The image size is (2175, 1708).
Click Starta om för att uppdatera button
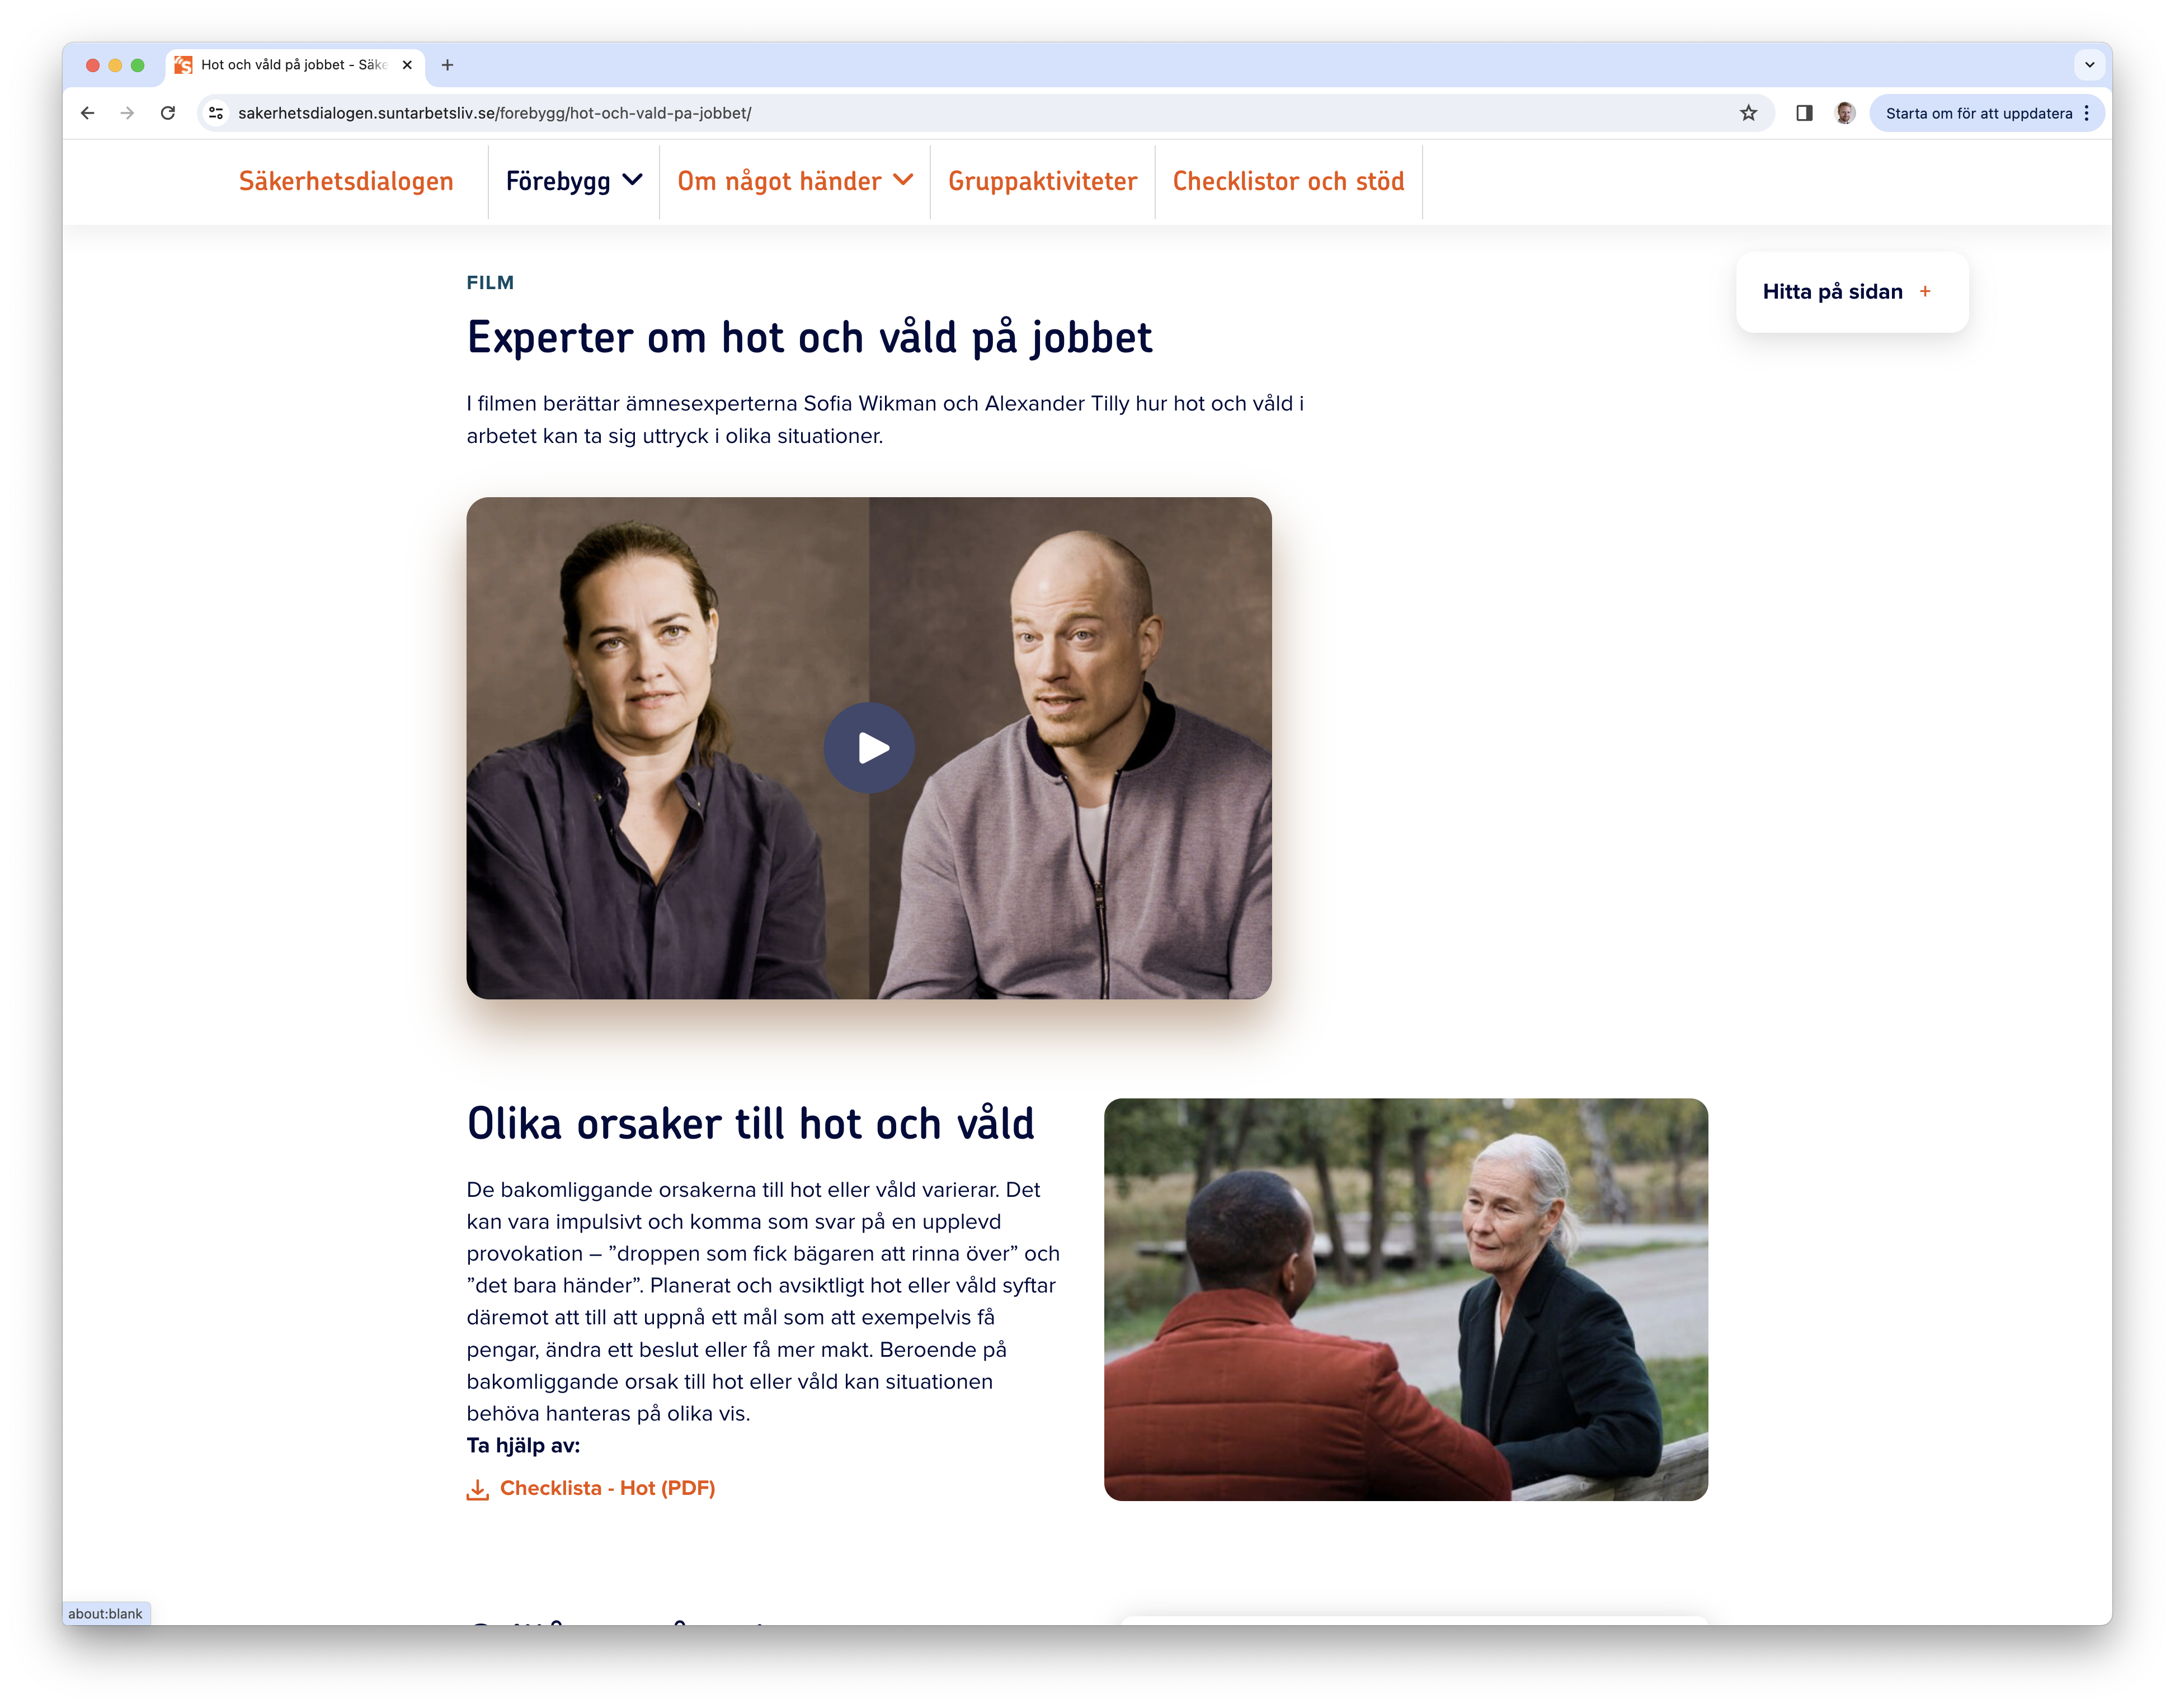point(1978,113)
